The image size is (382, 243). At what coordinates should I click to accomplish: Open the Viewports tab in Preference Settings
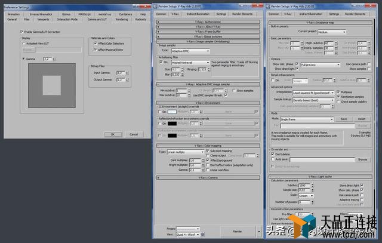point(43,19)
